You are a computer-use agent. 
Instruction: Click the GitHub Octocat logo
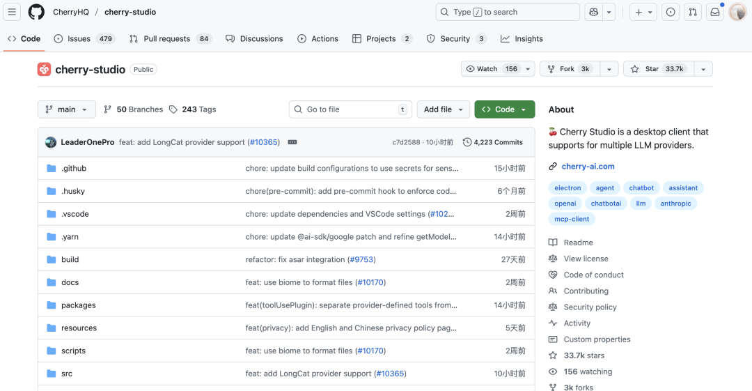point(36,12)
